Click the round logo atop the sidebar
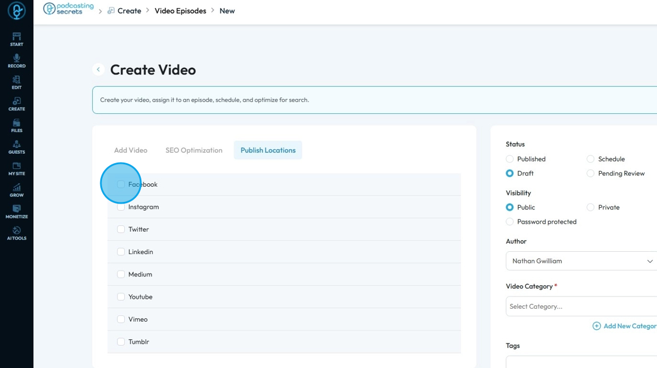657x368 pixels. point(17,11)
